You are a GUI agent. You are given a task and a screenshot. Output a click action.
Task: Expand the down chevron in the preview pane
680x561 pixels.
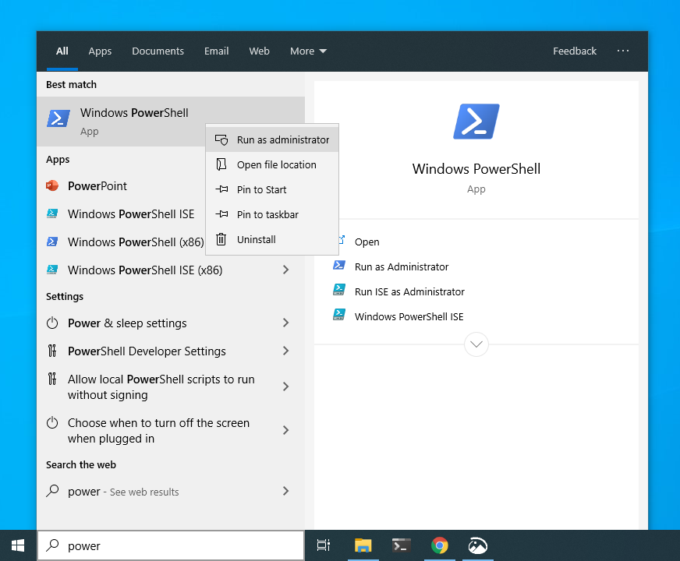click(476, 344)
